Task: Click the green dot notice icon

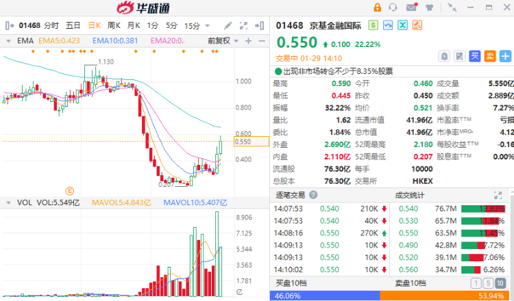Action: pos(278,71)
